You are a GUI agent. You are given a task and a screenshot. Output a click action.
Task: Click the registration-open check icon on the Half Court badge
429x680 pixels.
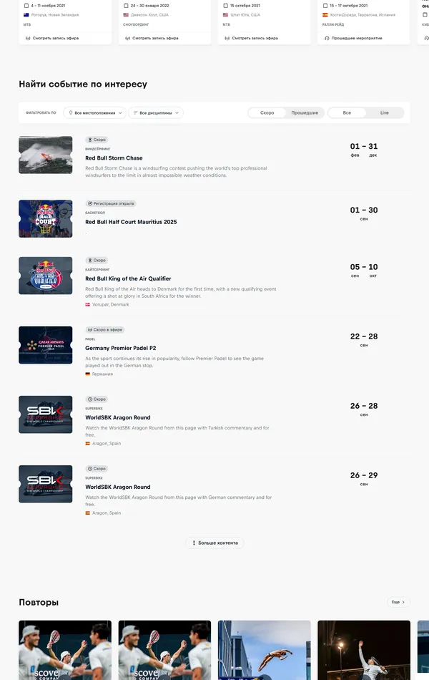click(x=90, y=203)
